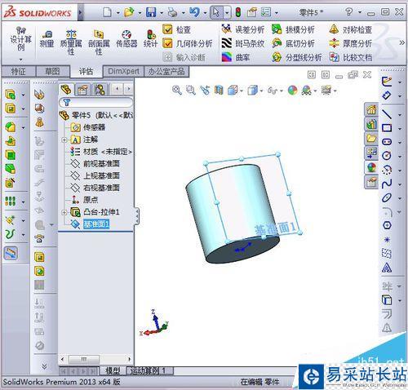Image resolution: width=408 pixels, height=390 pixels.
Task: Open the New document dropdown arrow
Action: 118,12
